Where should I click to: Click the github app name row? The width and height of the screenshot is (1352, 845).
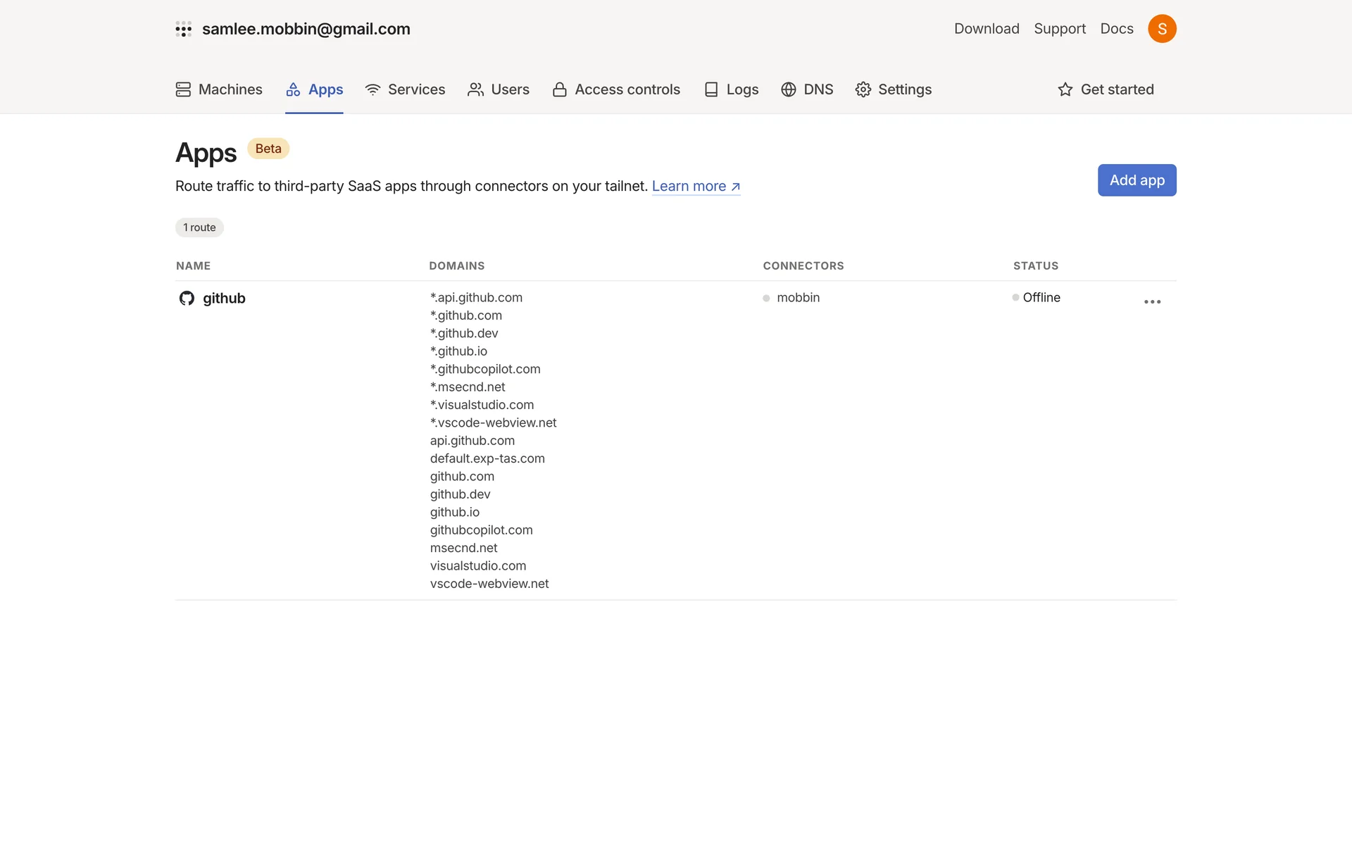224,298
